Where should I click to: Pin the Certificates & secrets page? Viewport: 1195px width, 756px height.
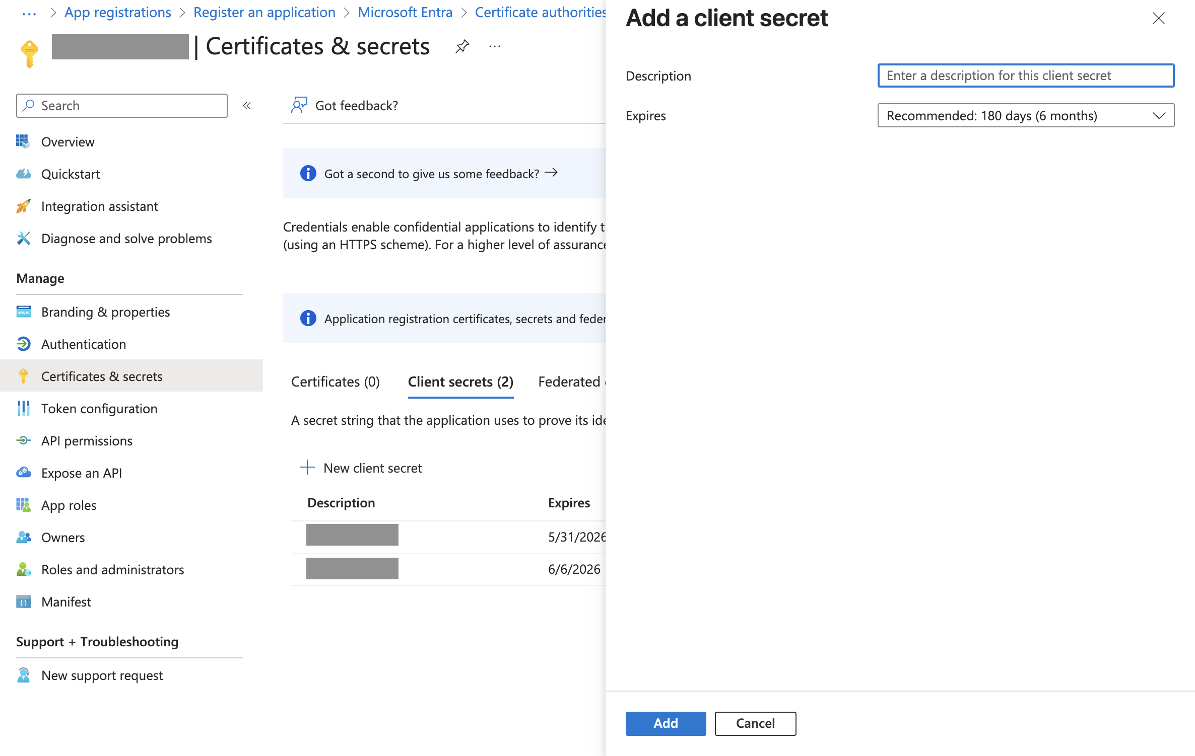point(462,46)
